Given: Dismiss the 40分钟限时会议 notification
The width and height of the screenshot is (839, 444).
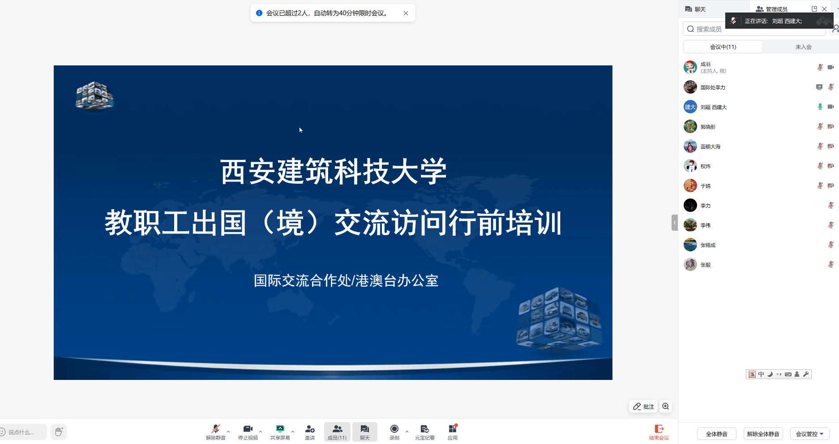Looking at the screenshot, I should (406, 13).
